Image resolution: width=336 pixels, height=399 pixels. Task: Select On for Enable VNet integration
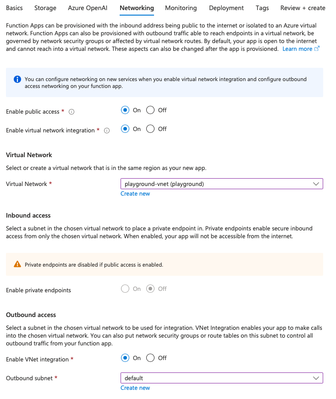[125, 358]
